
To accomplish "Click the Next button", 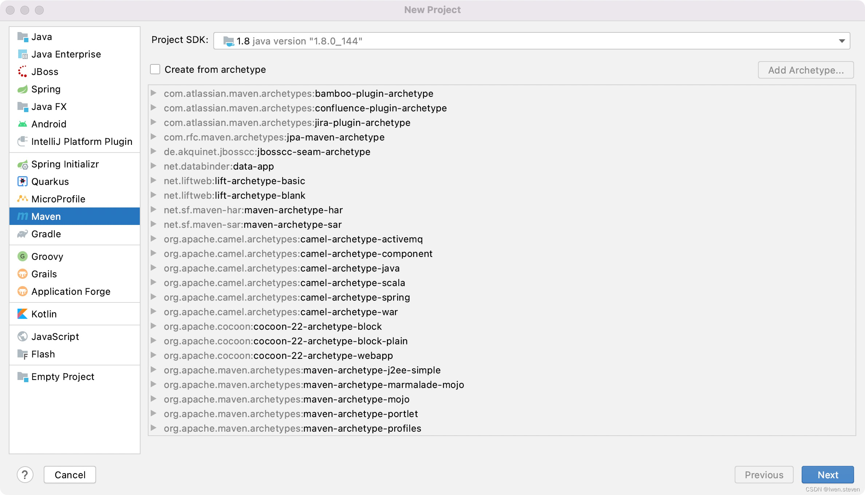I will click(x=828, y=475).
